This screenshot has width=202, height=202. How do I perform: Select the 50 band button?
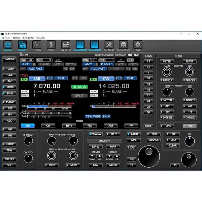(x=148, y=112)
